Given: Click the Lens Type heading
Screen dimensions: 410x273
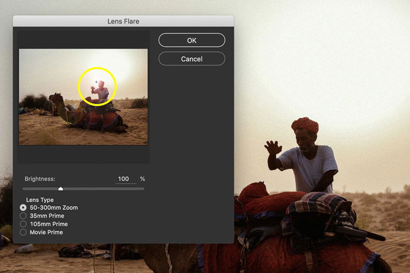Looking at the screenshot, I should pyautogui.click(x=40, y=200).
